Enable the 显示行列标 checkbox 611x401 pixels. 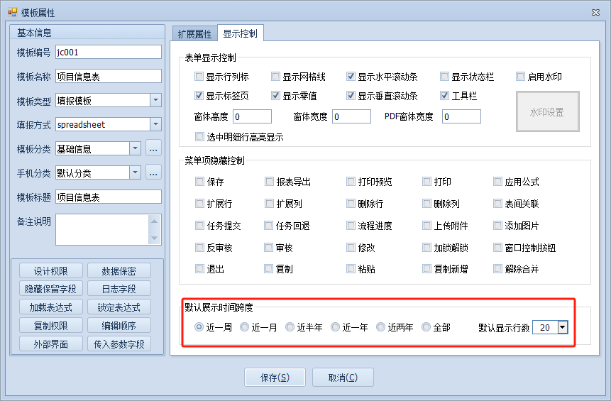tap(199, 77)
